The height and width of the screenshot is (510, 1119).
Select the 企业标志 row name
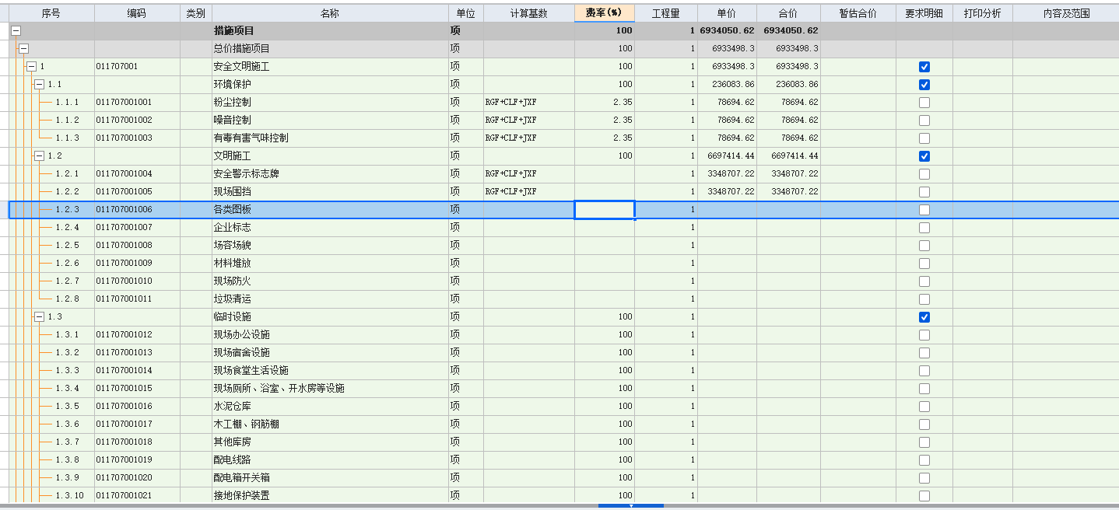330,227
